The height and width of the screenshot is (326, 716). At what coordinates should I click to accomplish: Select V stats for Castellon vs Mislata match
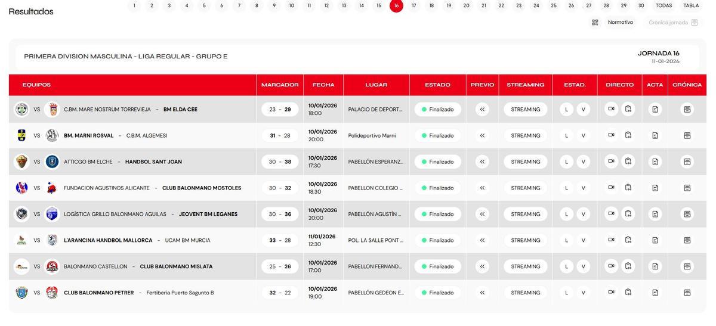coord(584,266)
